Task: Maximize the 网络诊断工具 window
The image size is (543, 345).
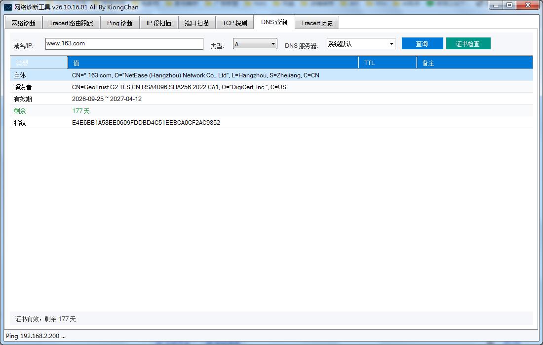Action: coord(509,5)
